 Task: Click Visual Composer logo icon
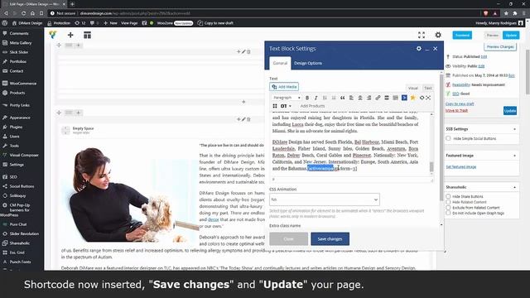click(x=53, y=35)
